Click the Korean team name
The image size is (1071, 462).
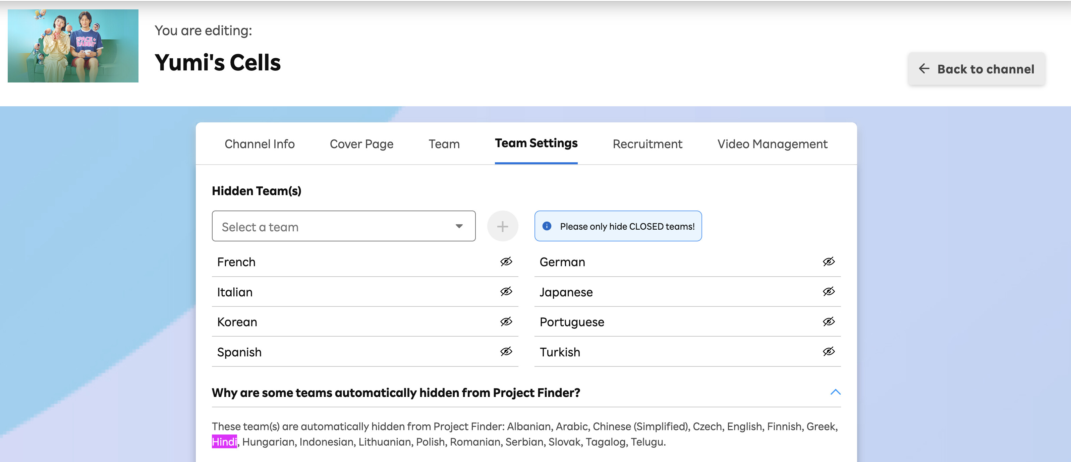tap(237, 322)
